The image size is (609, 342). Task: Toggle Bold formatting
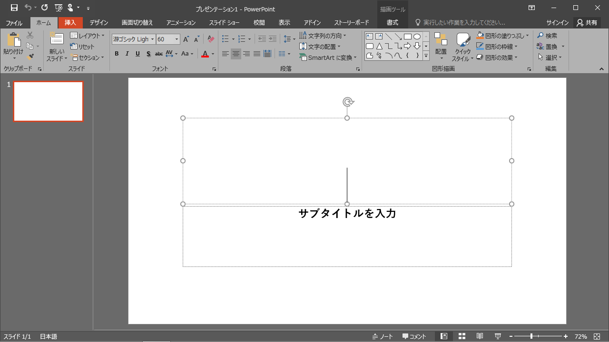(x=117, y=54)
